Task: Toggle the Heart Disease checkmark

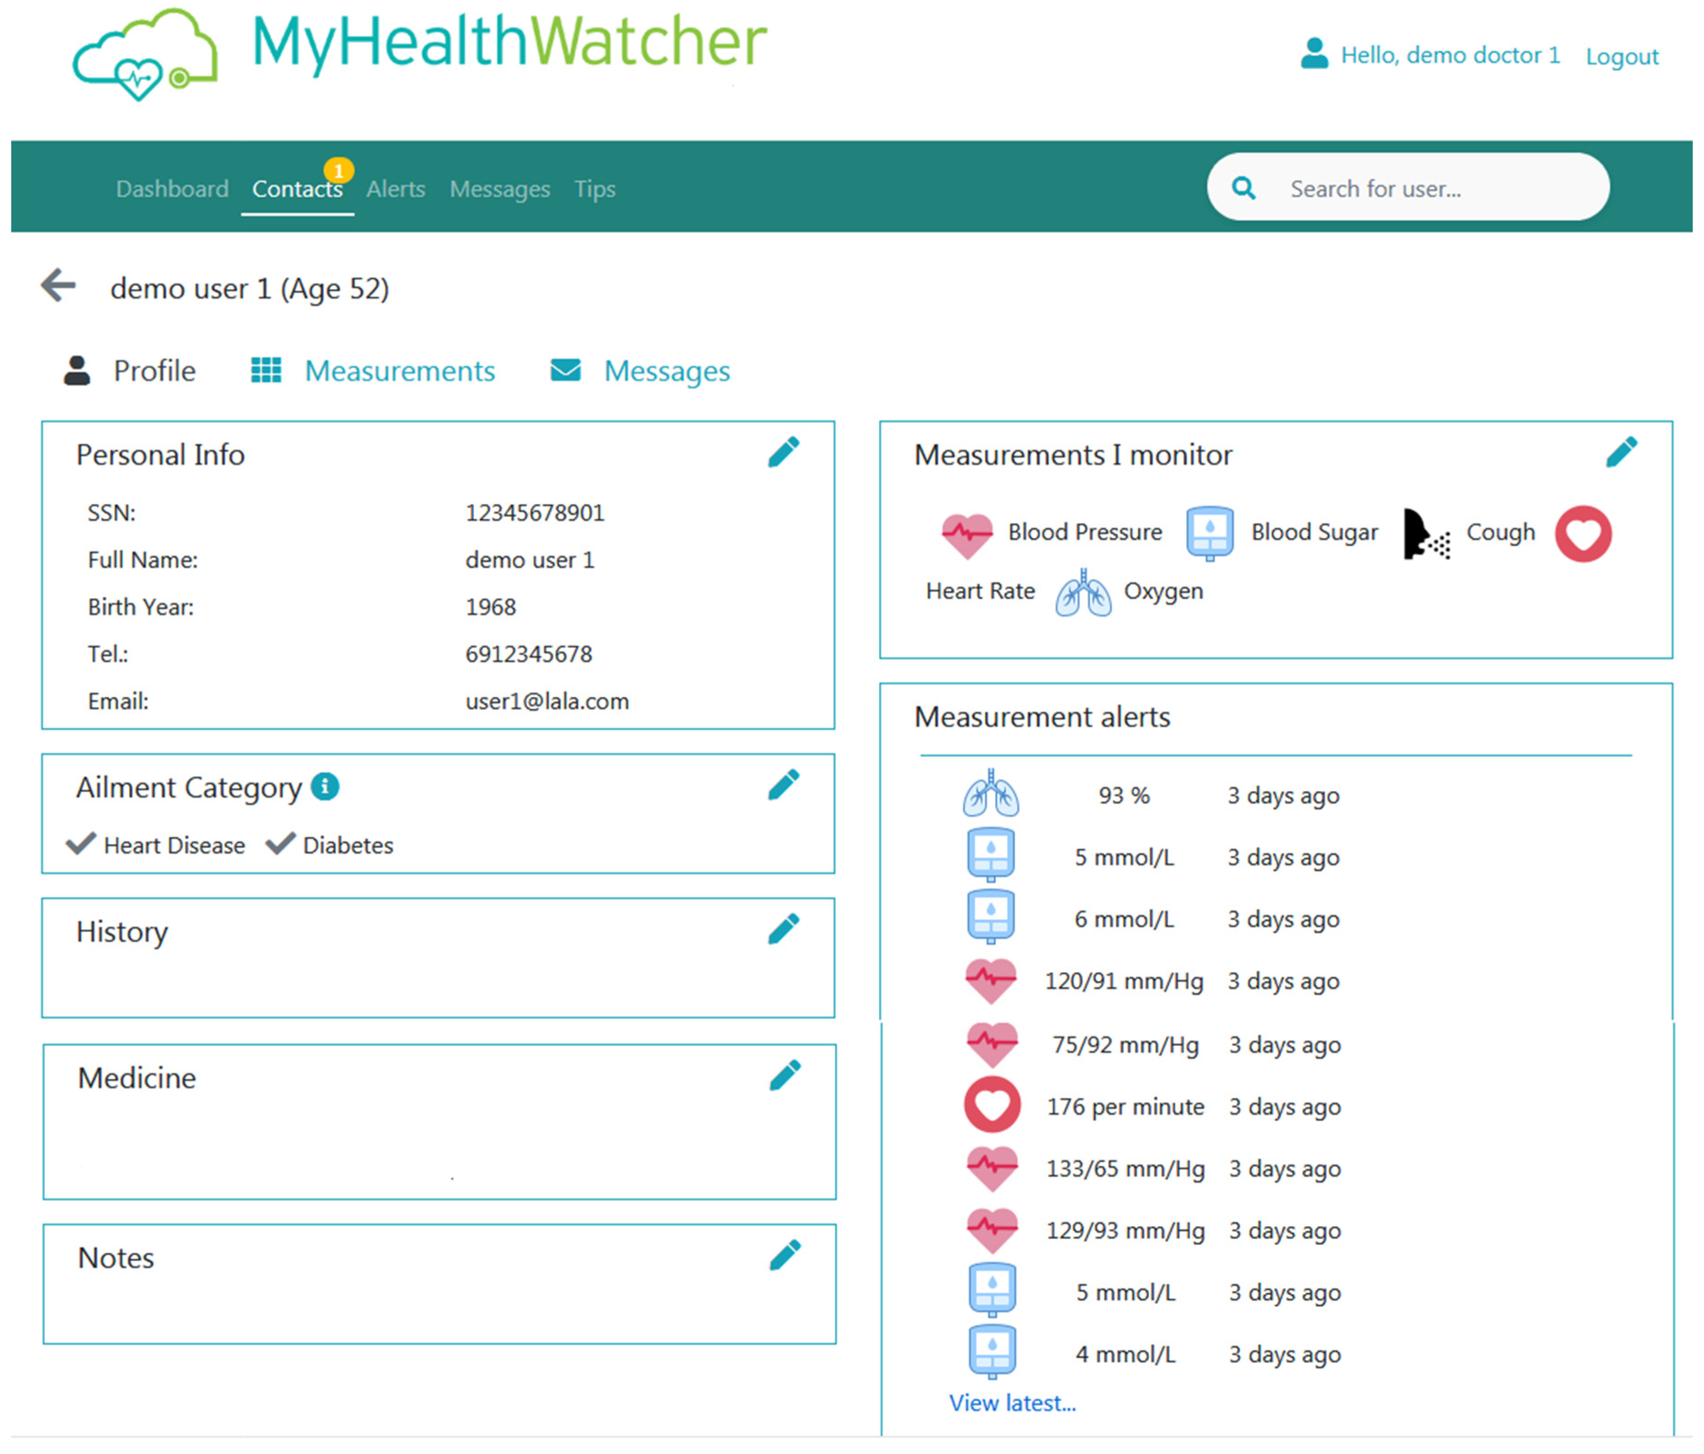Action: click(80, 844)
